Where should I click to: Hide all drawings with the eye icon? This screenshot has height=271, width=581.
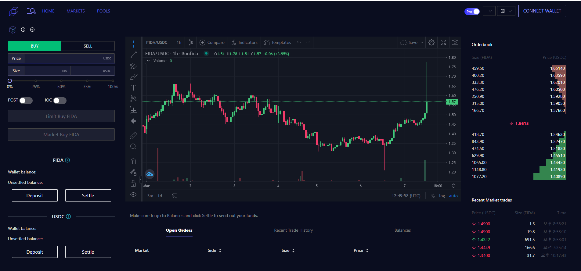[133, 194]
